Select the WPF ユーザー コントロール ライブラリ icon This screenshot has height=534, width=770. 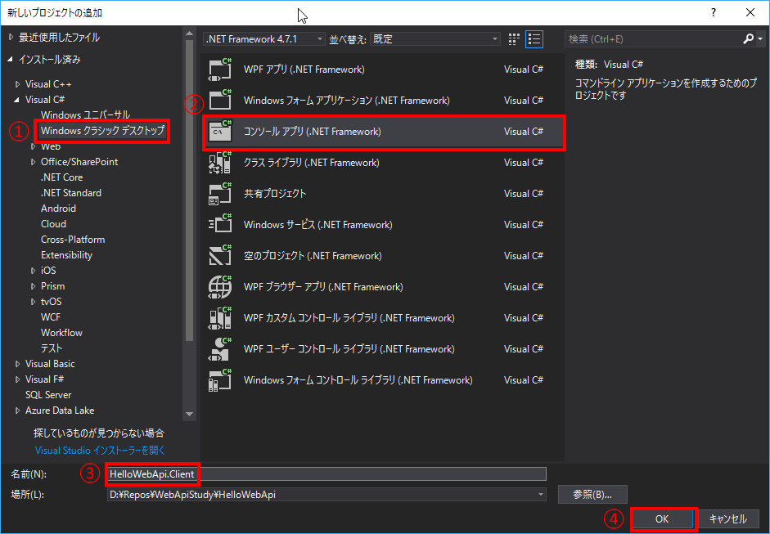pyautogui.click(x=219, y=349)
